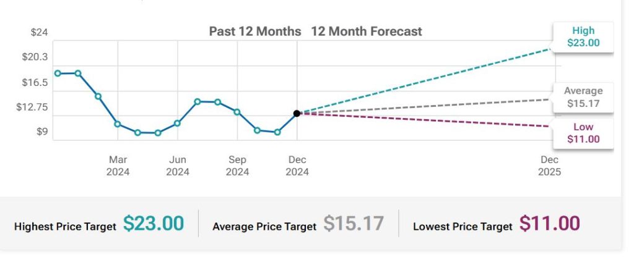Click the High $23.00 forecast label box
The width and height of the screenshot is (634, 257).
click(583, 37)
